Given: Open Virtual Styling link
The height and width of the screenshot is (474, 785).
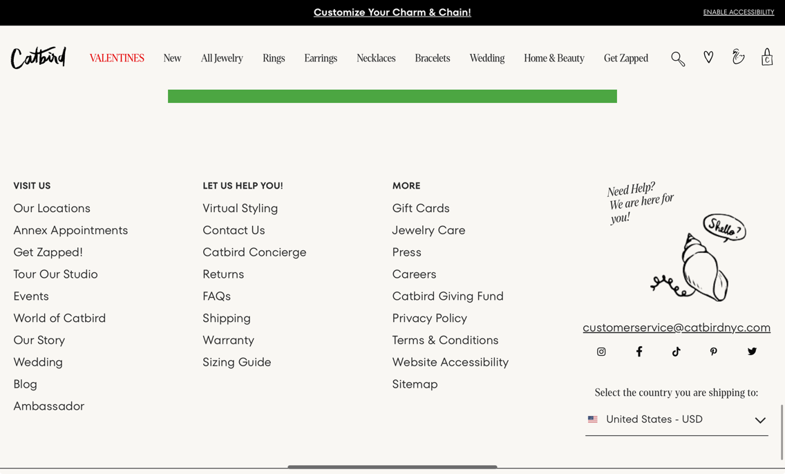Looking at the screenshot, I should click(240, 208).
